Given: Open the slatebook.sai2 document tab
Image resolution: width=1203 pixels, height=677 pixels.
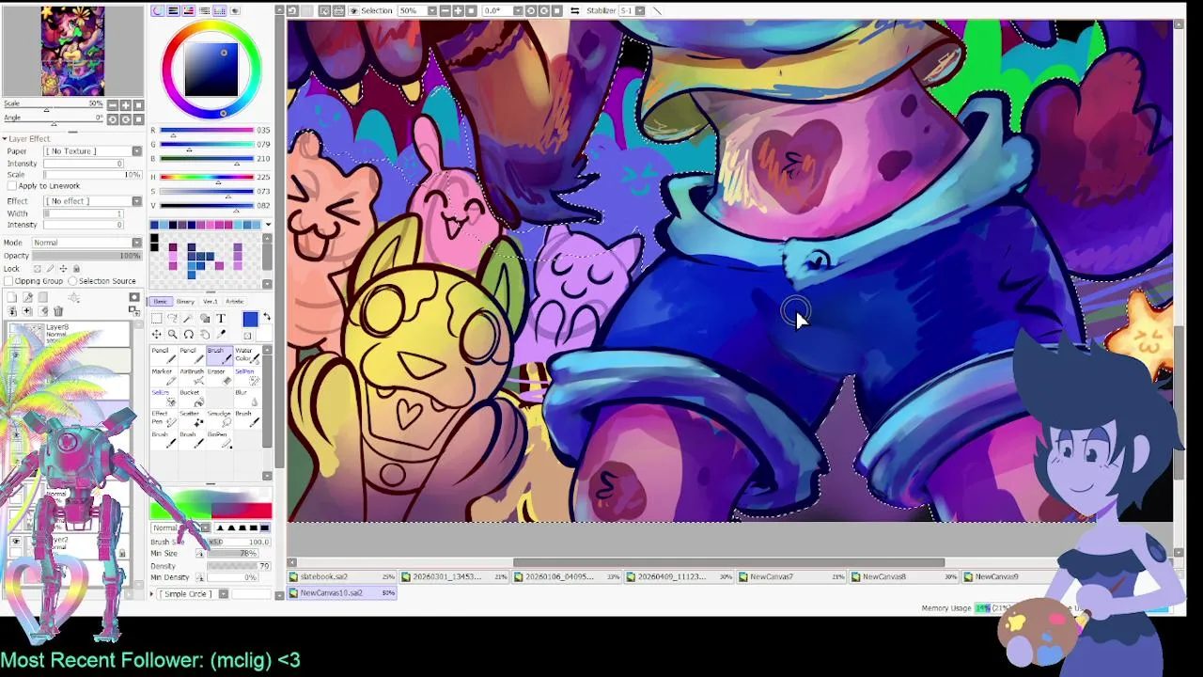Looking at the screenshot, I should point(343,576).
